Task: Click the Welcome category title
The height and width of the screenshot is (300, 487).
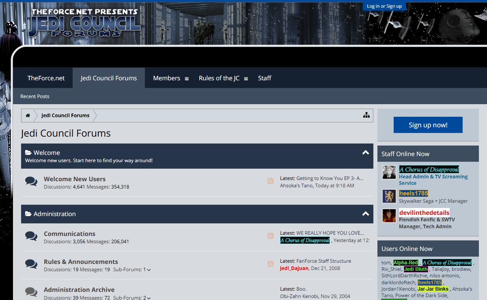Action: pyautogui.click(x=47, y=153)
